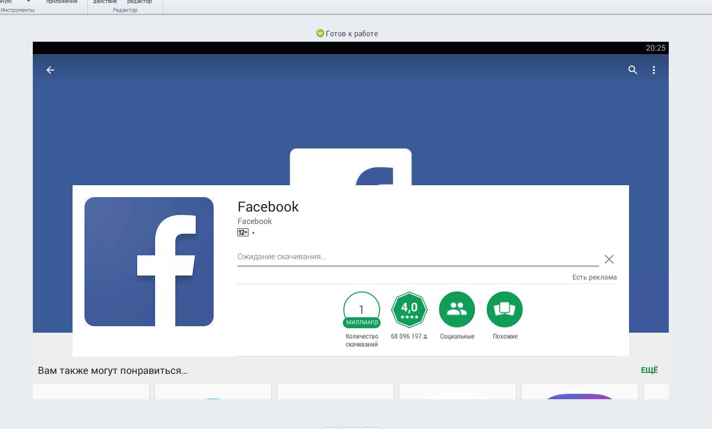Open search with the magnifier icon
Screen dimensions: 712x429
click(633, 70)
